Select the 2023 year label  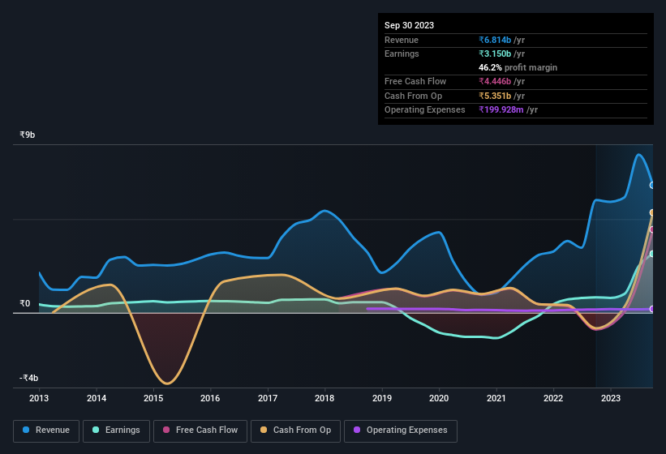(610, 398)
